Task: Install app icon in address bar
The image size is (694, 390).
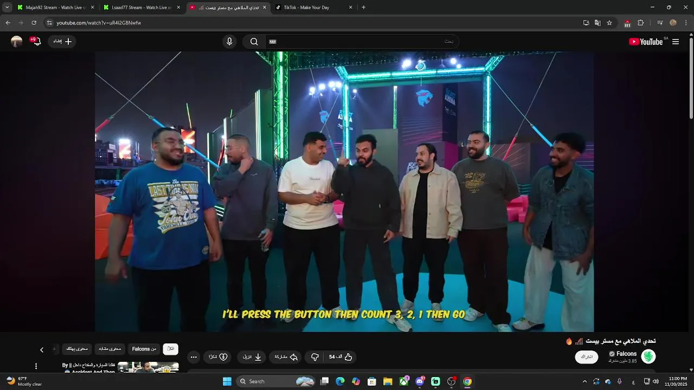Action: [586, 23]
